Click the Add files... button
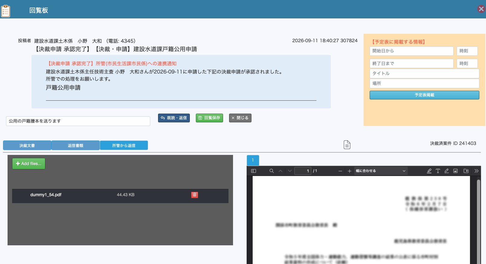Screen dimensions: 486x264 tap(29, 164)
